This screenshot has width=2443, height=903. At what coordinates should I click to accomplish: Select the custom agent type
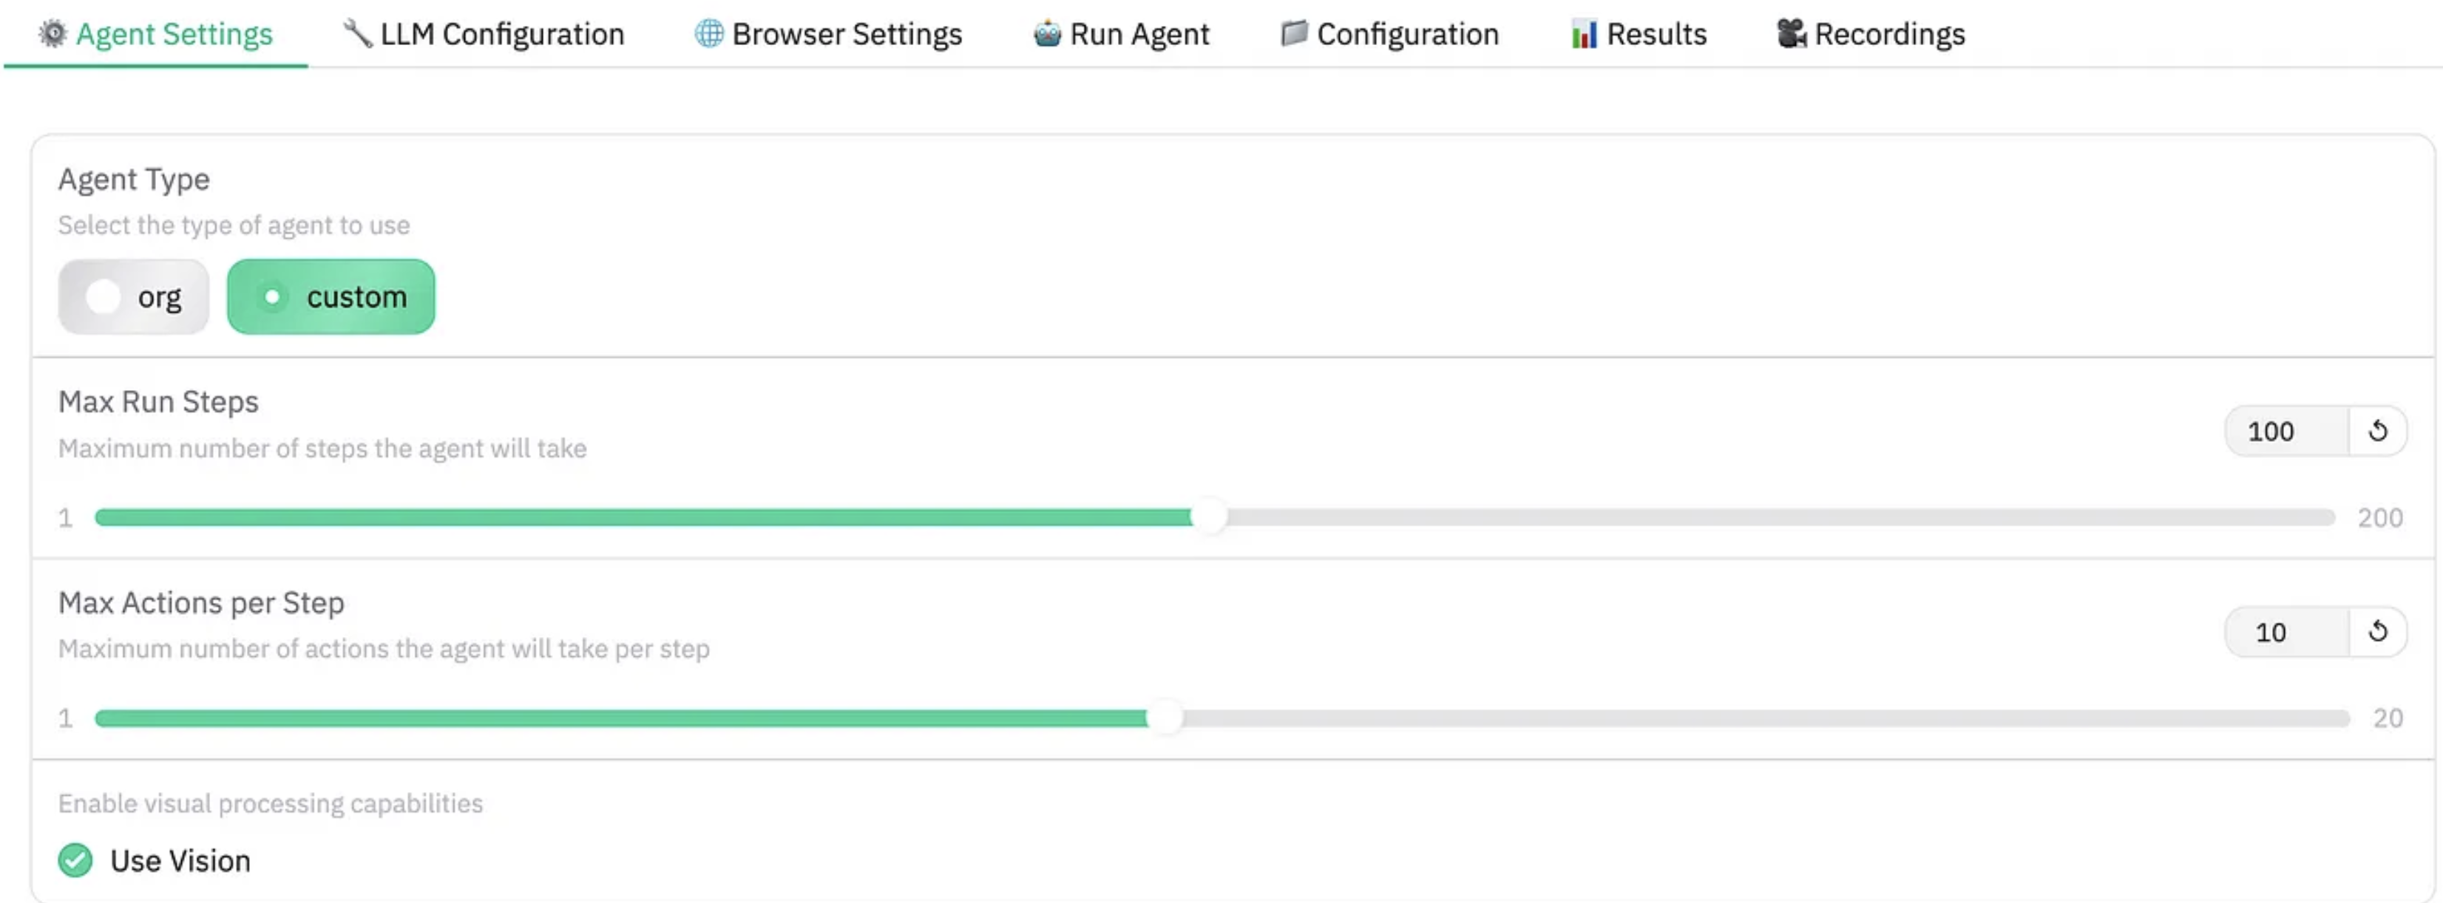[x=331, y=296]
